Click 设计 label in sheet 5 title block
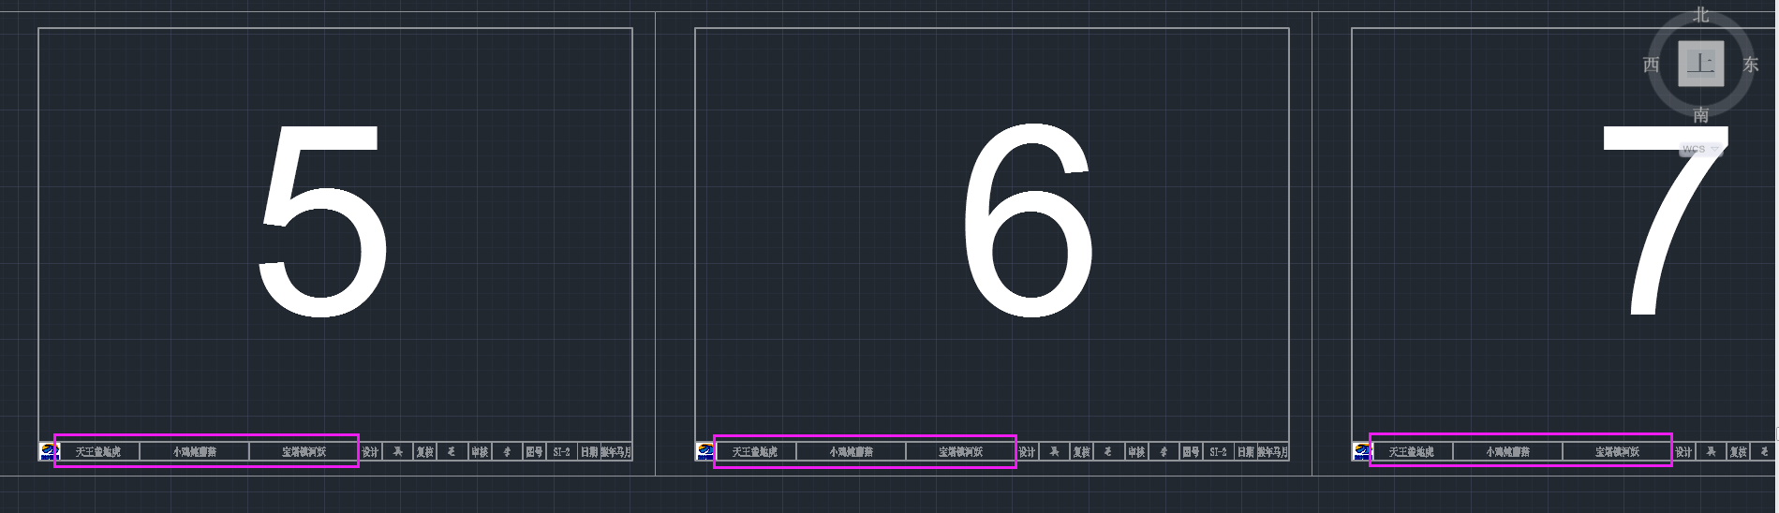1779x513 pixels. point(370,451)
